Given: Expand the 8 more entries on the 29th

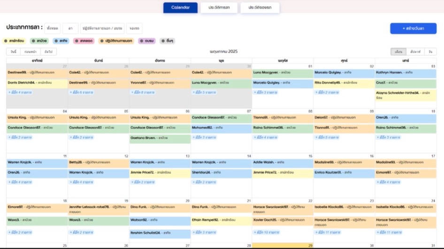Looking at the screenshot, I should pyautogui.click(x=143, y=93).
